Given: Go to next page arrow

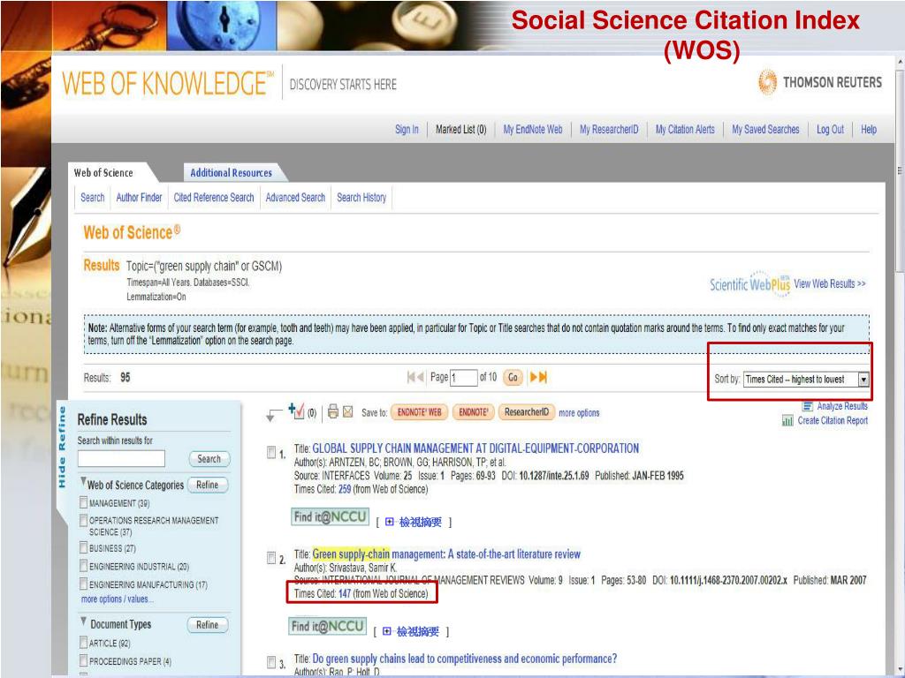Looking at the screenshot, I should pyautogui.click(x=534, y=377).
